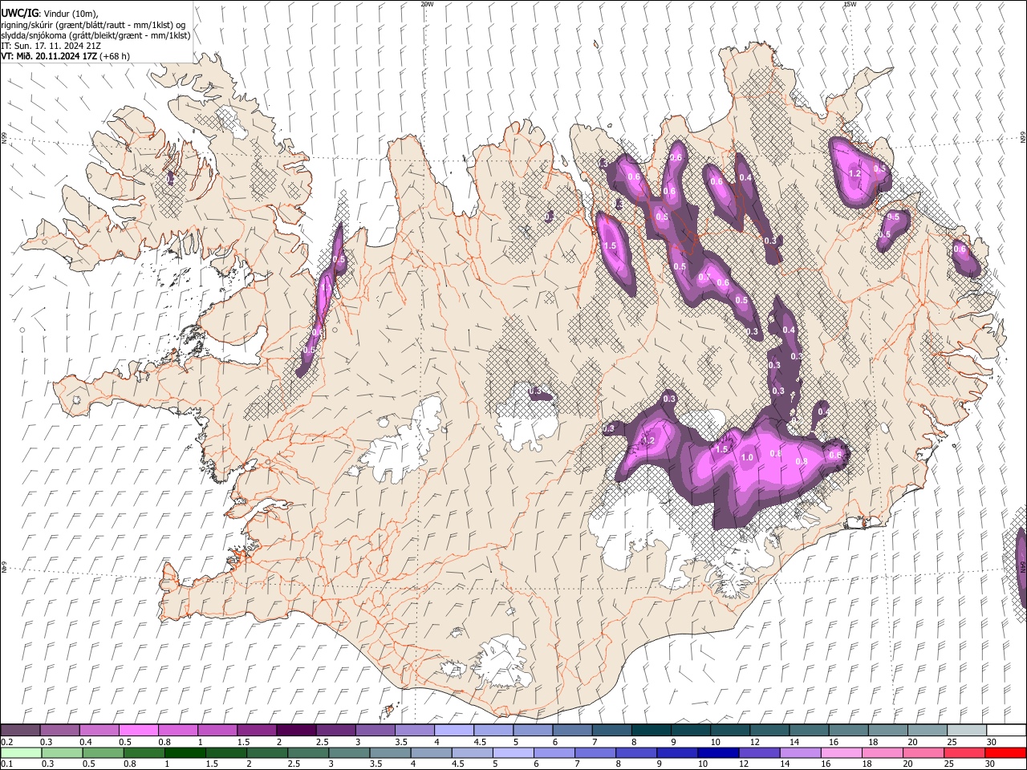Click the '18' label under snow scale
Viewport: 1027px width, 770px height.
click(874, 742)
